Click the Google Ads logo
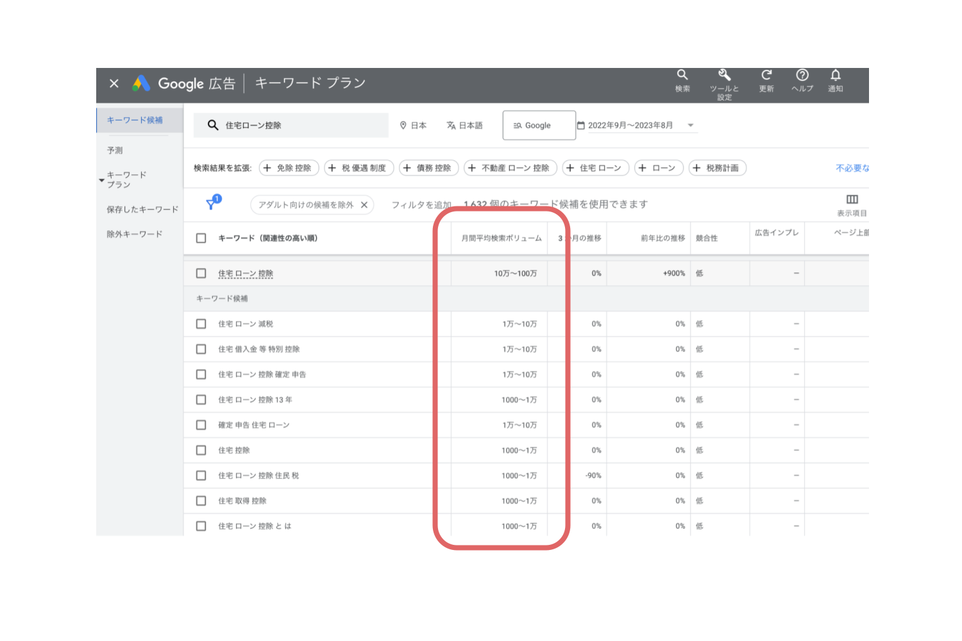Viewport: 962px width, 641px height. 140,83
